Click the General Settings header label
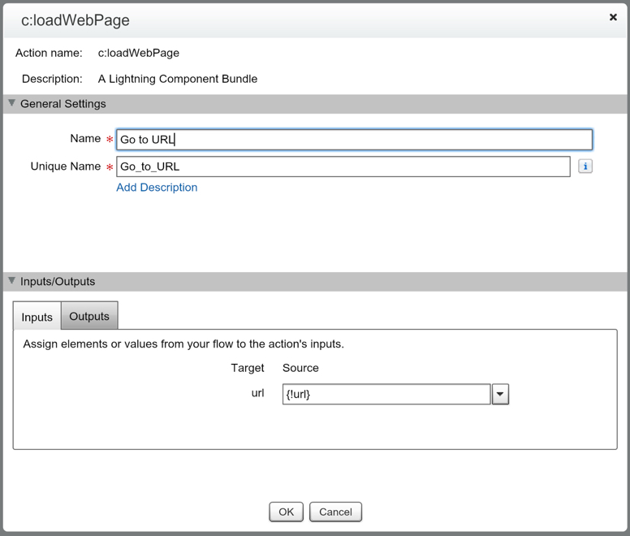 coord(63,104)
